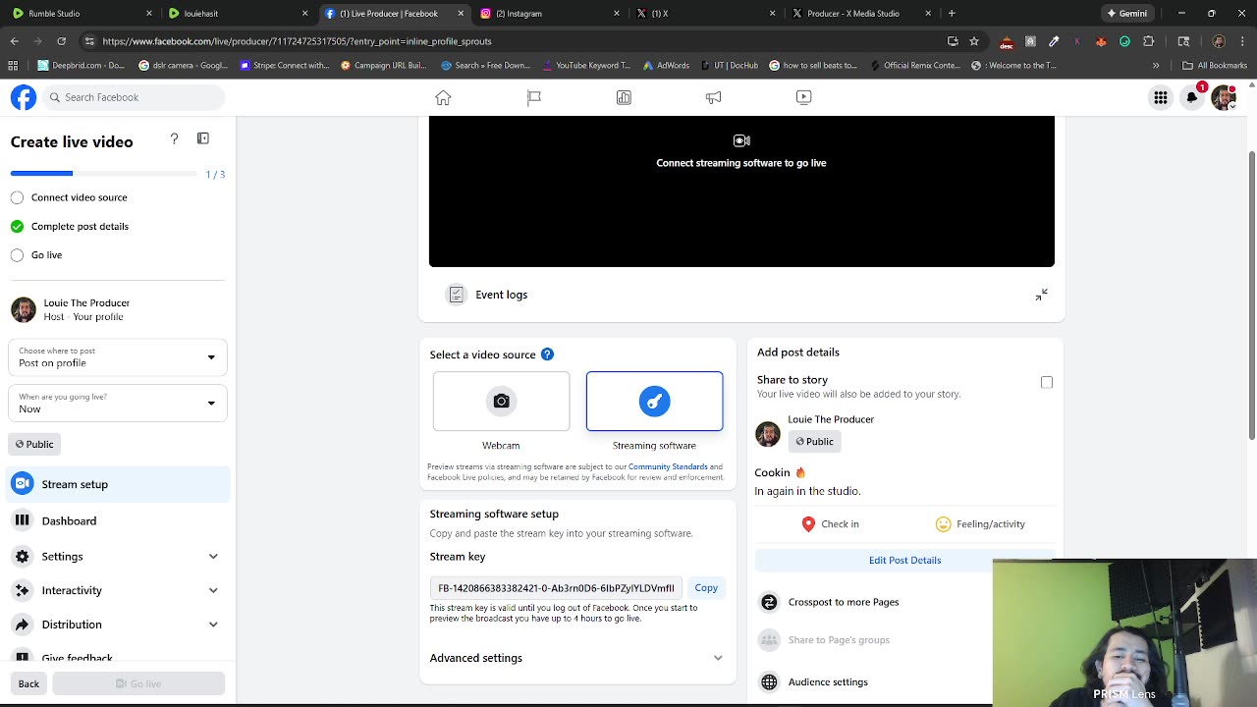Show more bookmarks chevron
The image size is (1257, 707).
tap(1156, 66)
